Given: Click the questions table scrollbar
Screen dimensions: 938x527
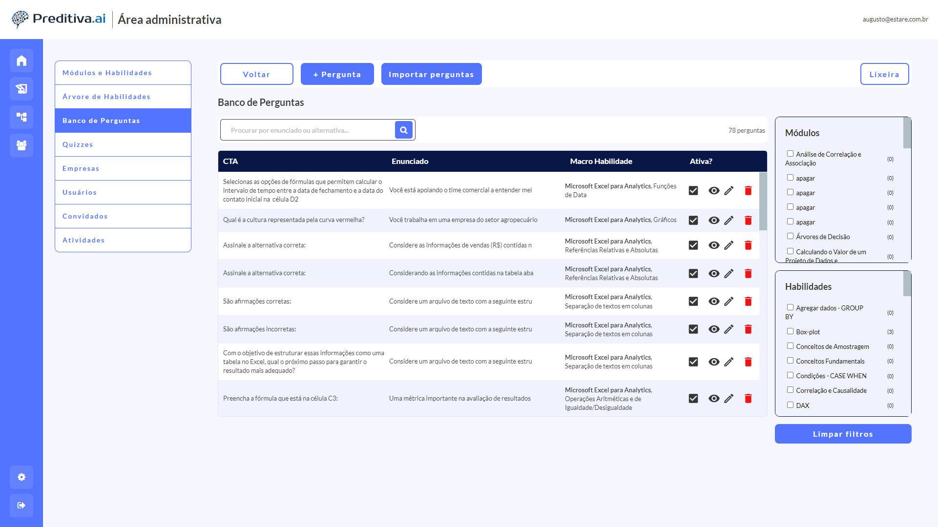Looking at the screenshot, I should [763, 201].
